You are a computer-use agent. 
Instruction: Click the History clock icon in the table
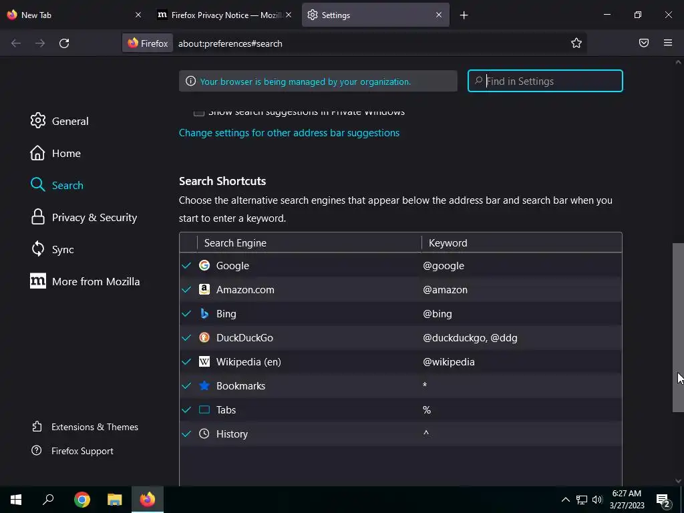[204, 433]
